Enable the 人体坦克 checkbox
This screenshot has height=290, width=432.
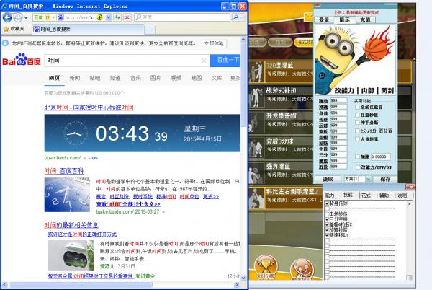click(357, 139)
